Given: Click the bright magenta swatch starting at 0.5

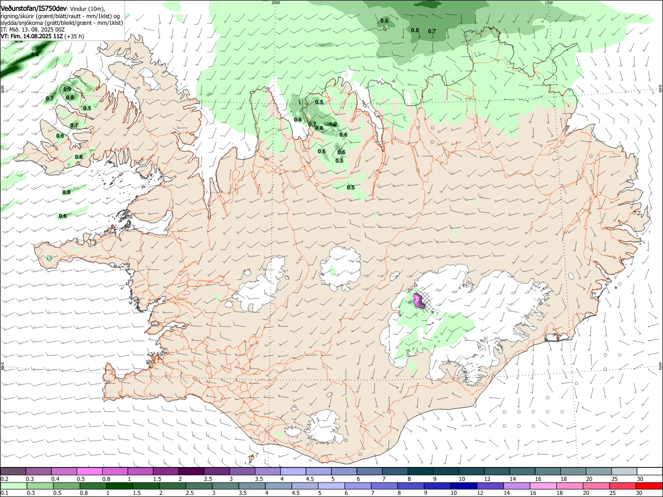Looking at the screenshot, I should click(x=89, y=471).
